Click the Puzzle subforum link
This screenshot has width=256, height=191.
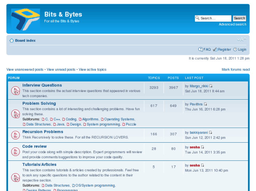(x=131, y=124)
